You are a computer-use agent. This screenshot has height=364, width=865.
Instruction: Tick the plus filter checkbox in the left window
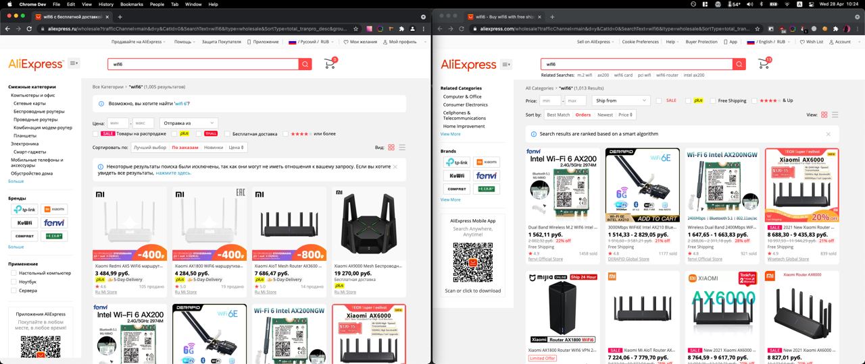coord(173,133)
